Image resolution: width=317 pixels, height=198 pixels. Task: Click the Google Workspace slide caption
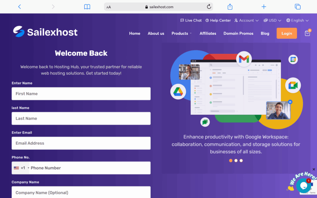(236, 144)
